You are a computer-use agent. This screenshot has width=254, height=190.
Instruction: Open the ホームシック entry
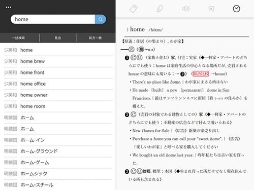pyautogui.click(x=58, y=174)
